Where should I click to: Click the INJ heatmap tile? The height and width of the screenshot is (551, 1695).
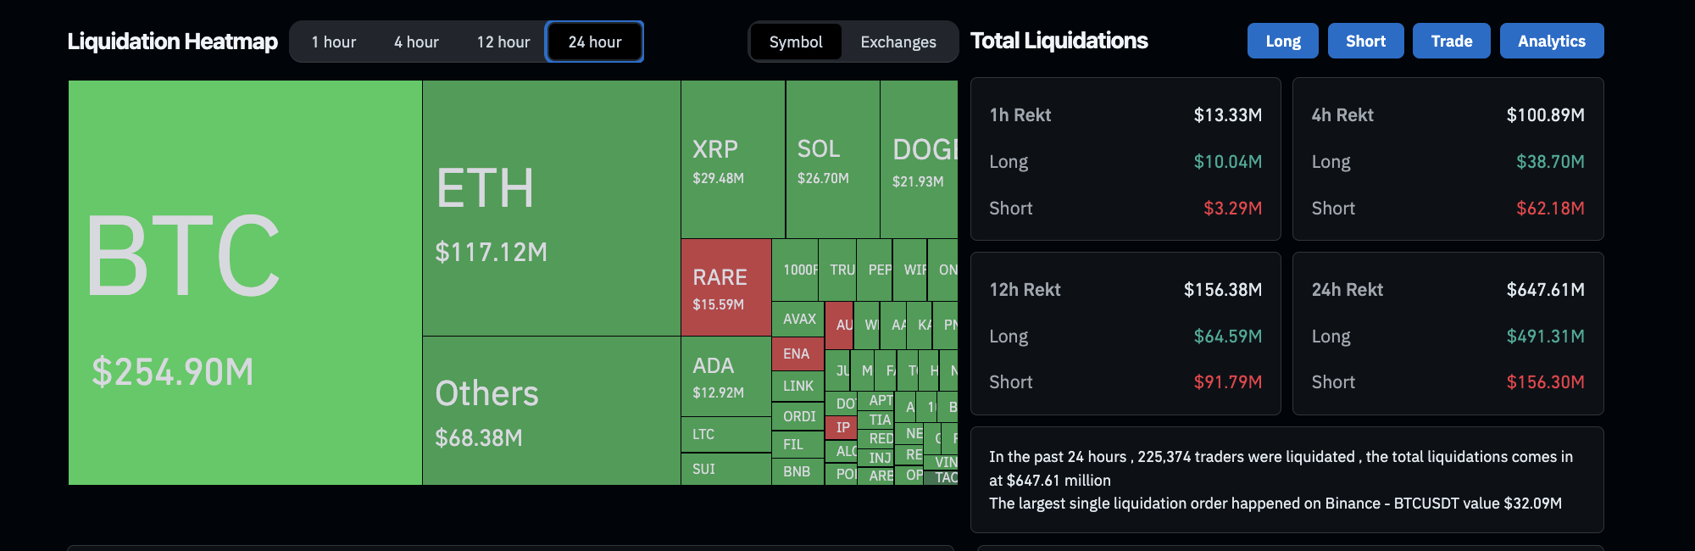coord(876,458)
